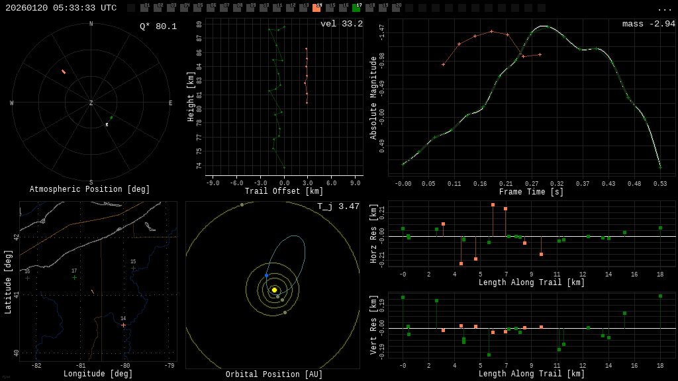The width and height of the screenshot is (678, 381).
Task: Click the mass -2.94 readout
Action: pos(649,24)
